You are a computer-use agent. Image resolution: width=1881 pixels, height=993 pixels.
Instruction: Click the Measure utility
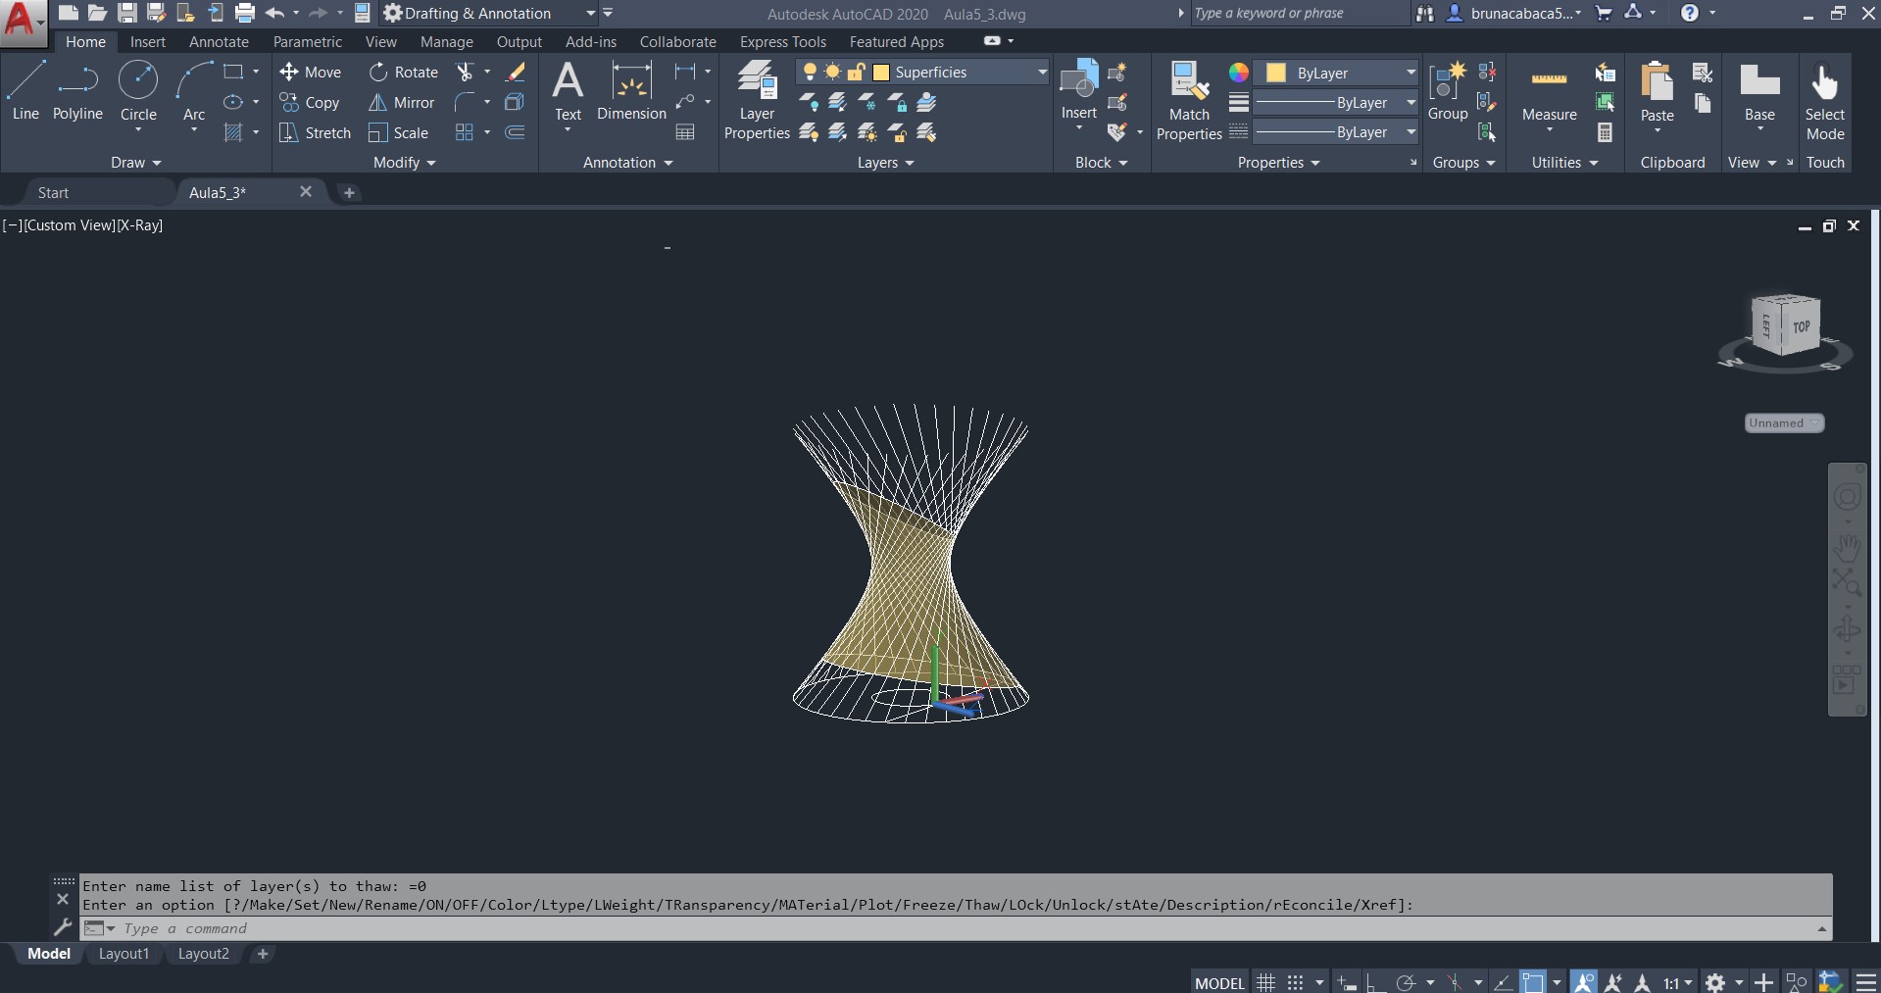(x=1549, y=91)
